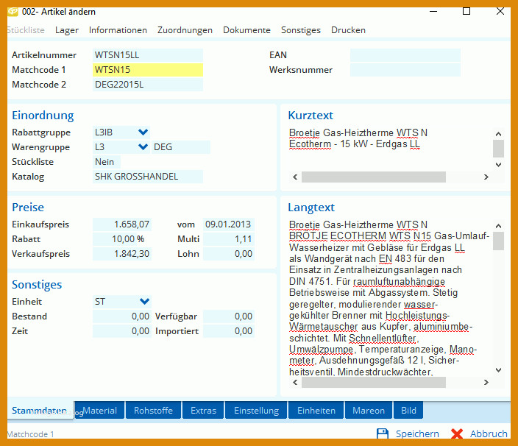518x446 pixels.
Task: Click the red X Abbruch icon
Action: (457, 433)
